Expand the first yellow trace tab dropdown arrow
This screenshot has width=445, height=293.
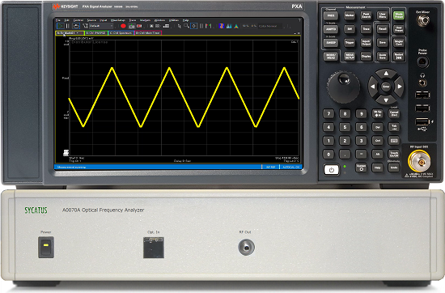click(78, 33)
